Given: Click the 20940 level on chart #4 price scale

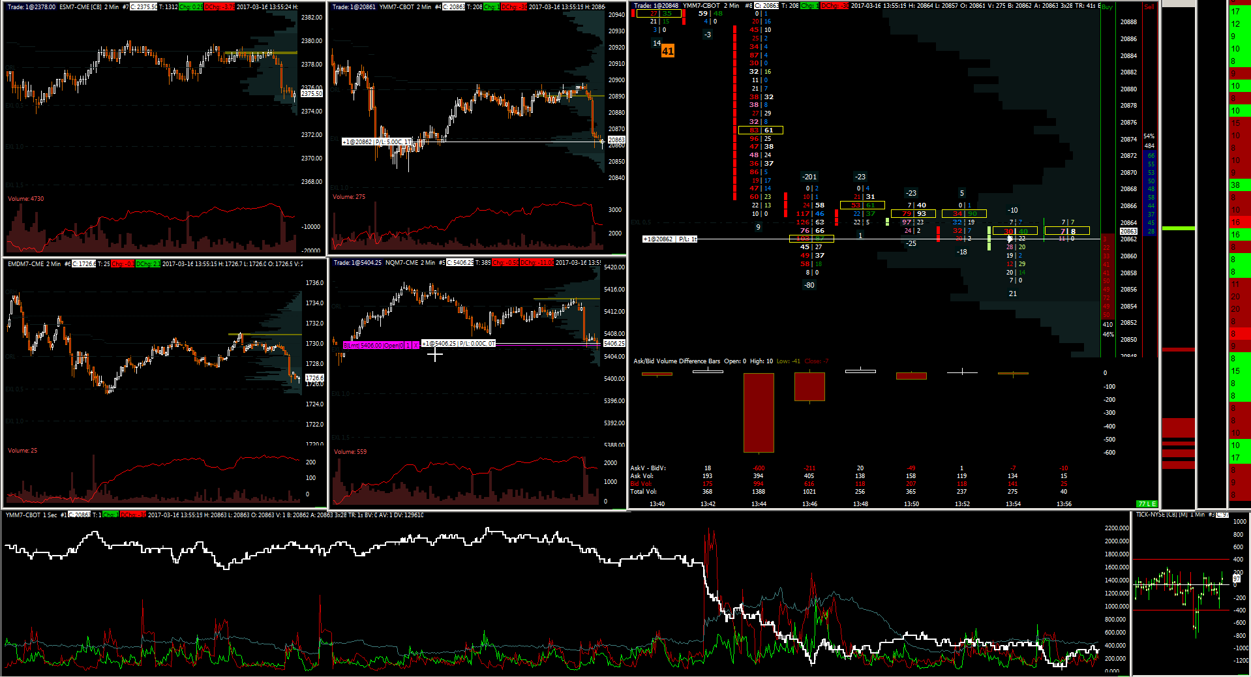Looking at the screenshot, I should pos(616,14).
